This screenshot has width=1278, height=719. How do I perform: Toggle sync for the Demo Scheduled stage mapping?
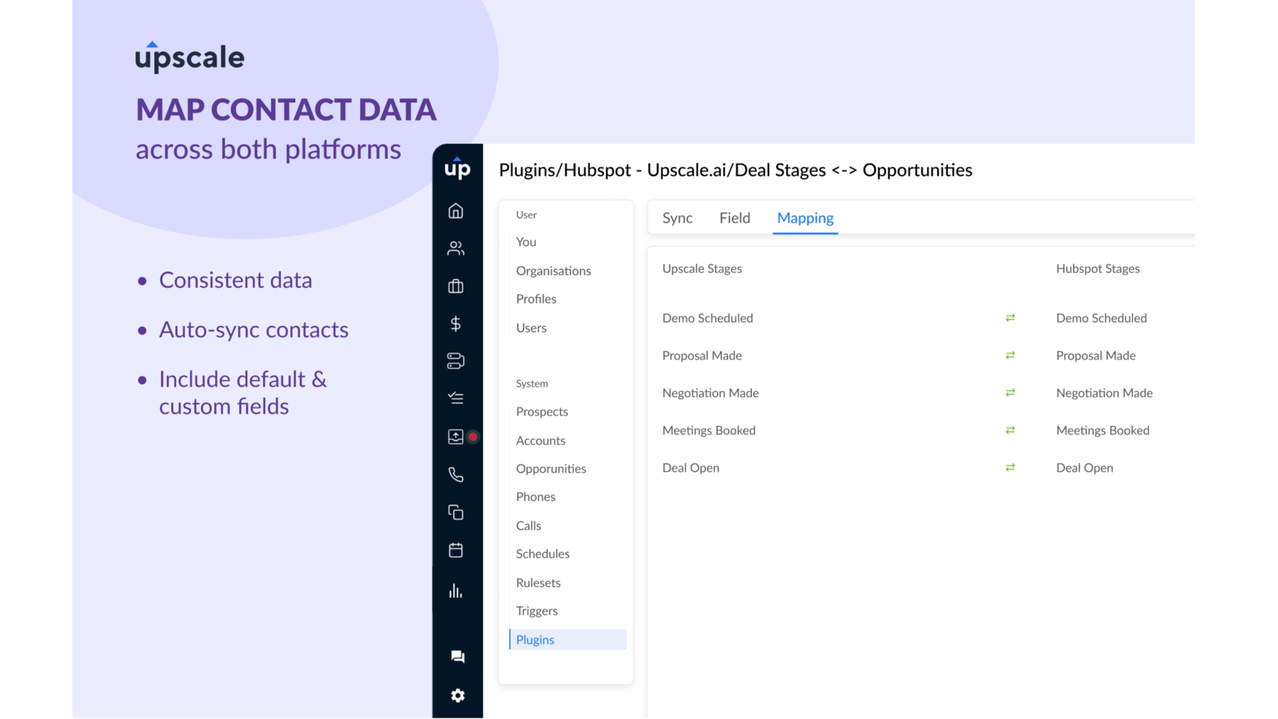[1009, 318]
